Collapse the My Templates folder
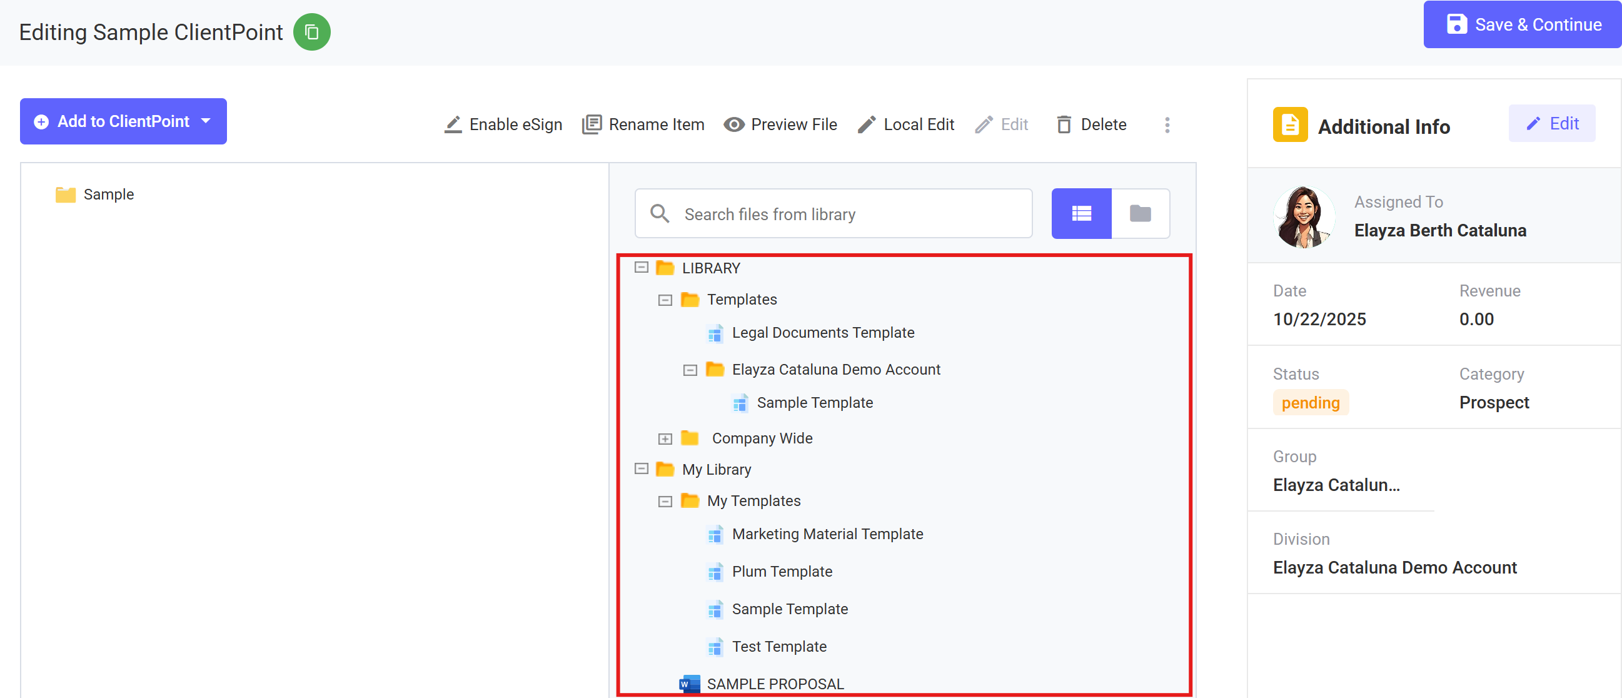 pos(665,502)
